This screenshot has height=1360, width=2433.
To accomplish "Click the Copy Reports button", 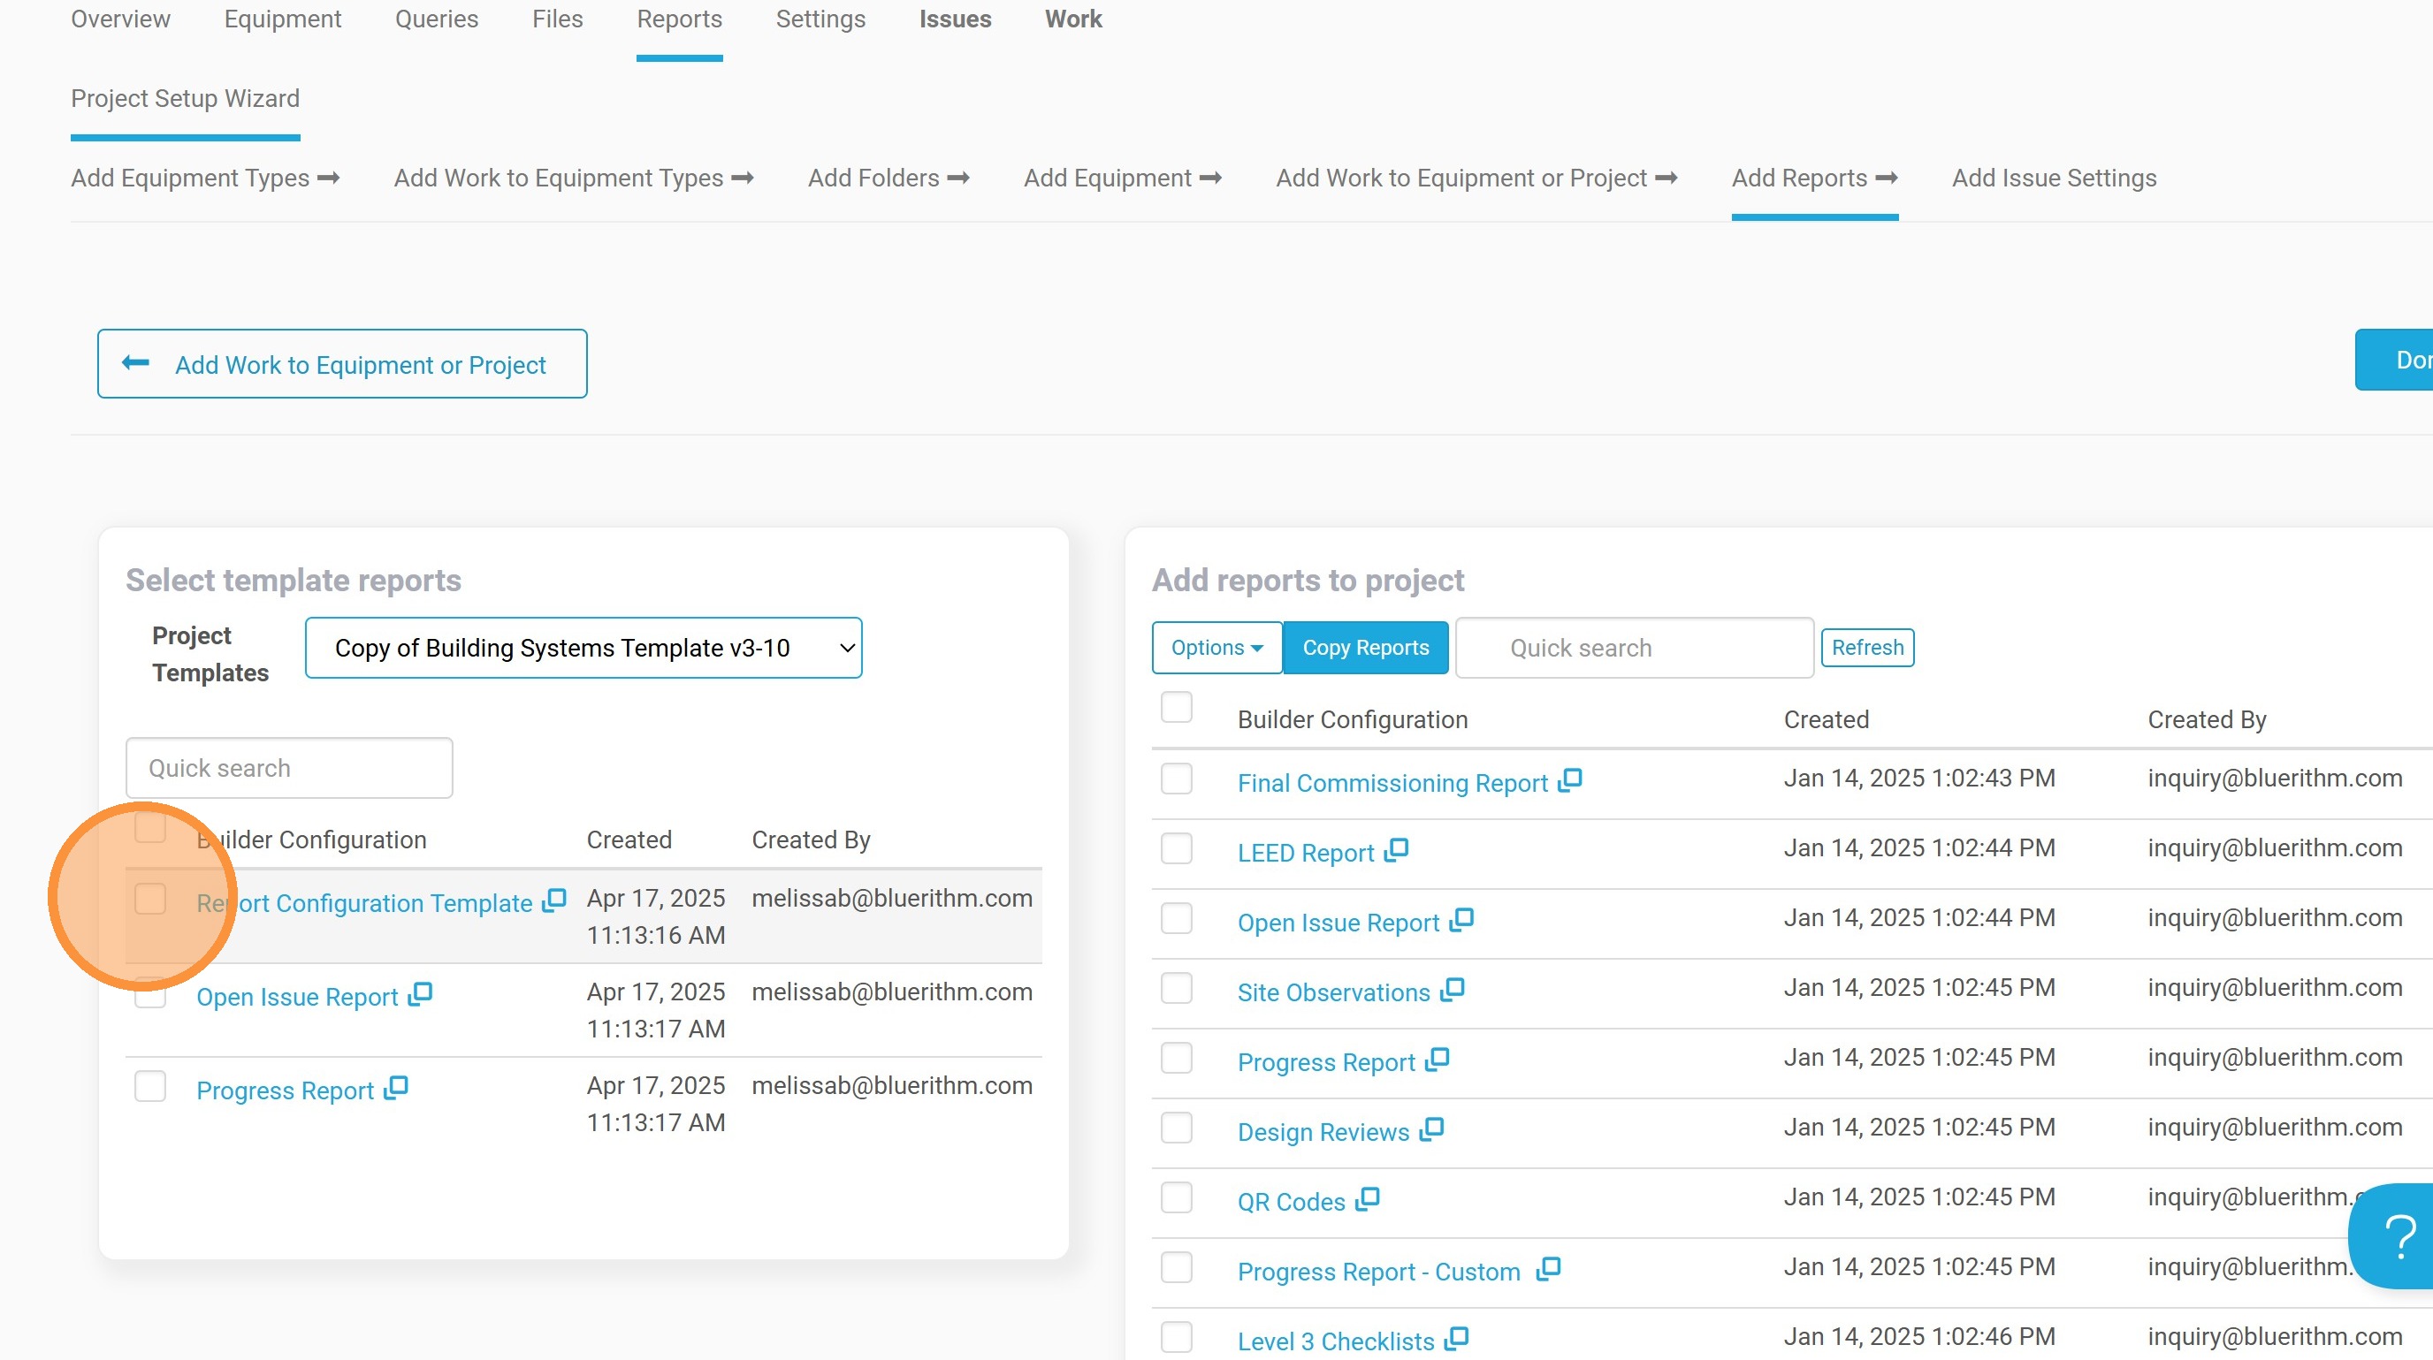I will [1366, 648].
